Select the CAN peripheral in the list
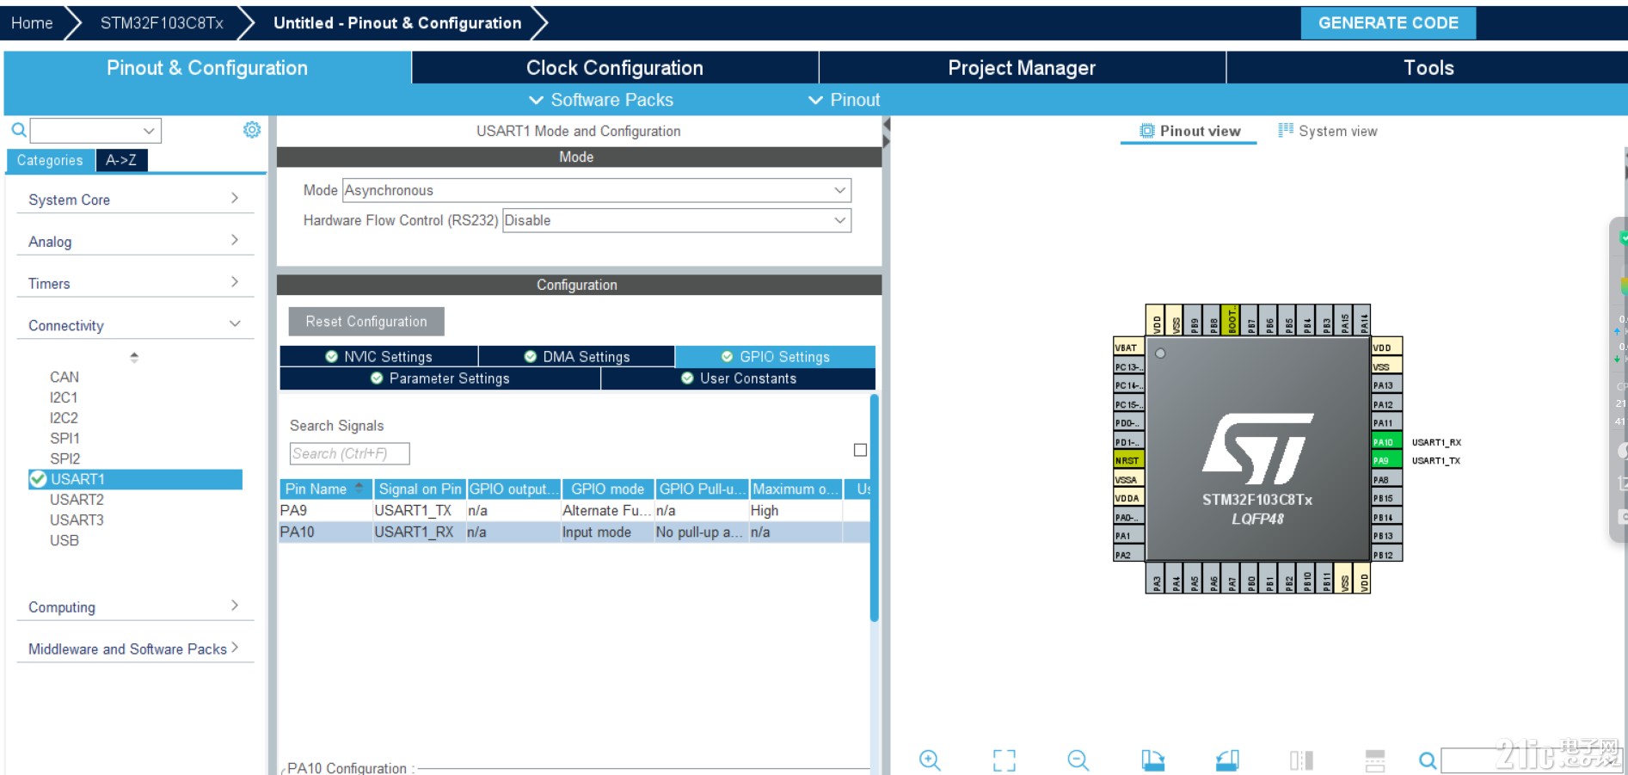Image resolution: width=1628 pixels, height=775 pixels. coord(65,377)
